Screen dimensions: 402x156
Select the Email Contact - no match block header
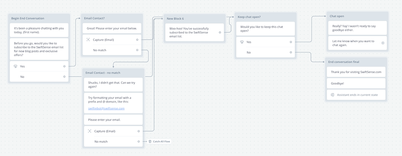113,73
